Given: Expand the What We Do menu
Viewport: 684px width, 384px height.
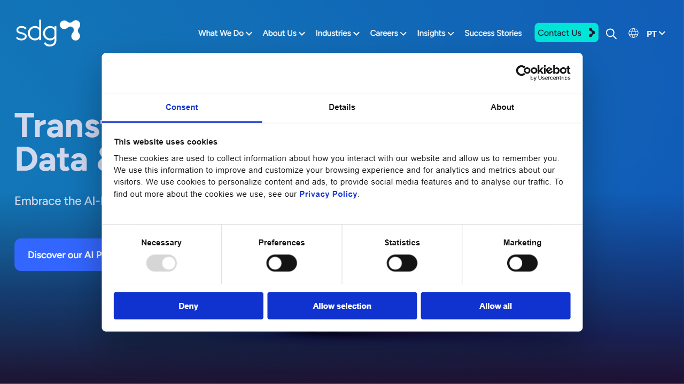Looking at the screenshot, I should point(225,33).
